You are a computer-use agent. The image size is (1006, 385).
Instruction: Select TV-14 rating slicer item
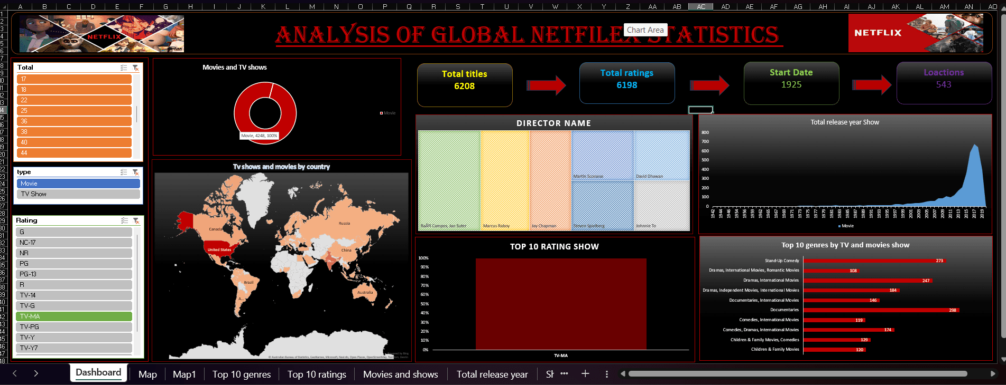coord(74,295)
